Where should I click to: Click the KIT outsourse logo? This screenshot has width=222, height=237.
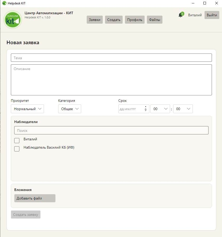point(13,20)
